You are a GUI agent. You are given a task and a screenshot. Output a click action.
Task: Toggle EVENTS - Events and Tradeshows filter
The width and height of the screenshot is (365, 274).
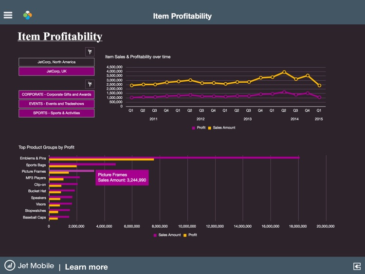point(57,104)
